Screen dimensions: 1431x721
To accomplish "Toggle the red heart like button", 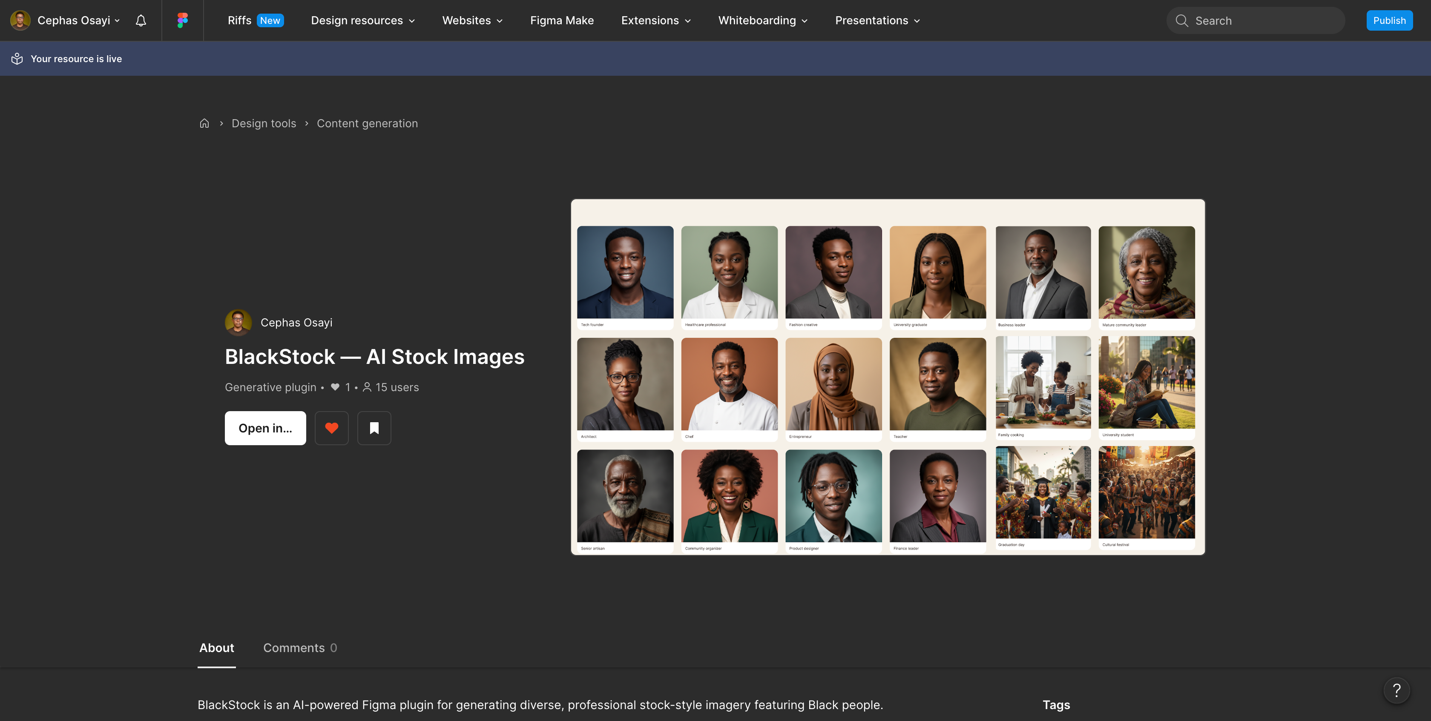I will coord(332,428).
